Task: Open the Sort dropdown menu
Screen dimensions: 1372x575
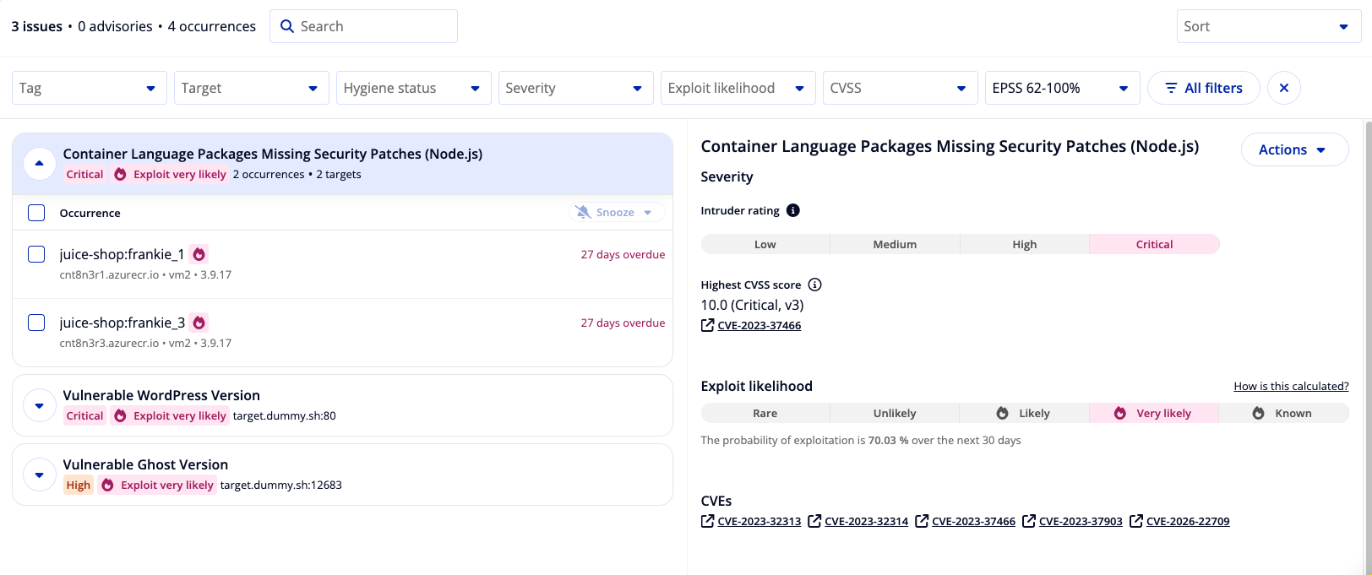Action: [1268, 26]
